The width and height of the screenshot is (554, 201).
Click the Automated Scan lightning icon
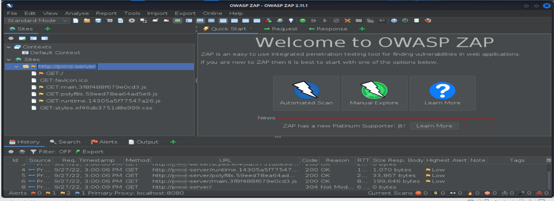pos(306,90)
